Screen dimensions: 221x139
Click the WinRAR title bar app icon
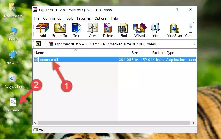[x=35, y=9]
